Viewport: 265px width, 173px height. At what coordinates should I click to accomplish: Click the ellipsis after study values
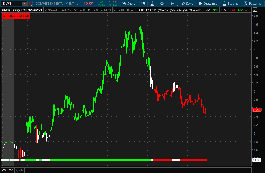point(246,10)
